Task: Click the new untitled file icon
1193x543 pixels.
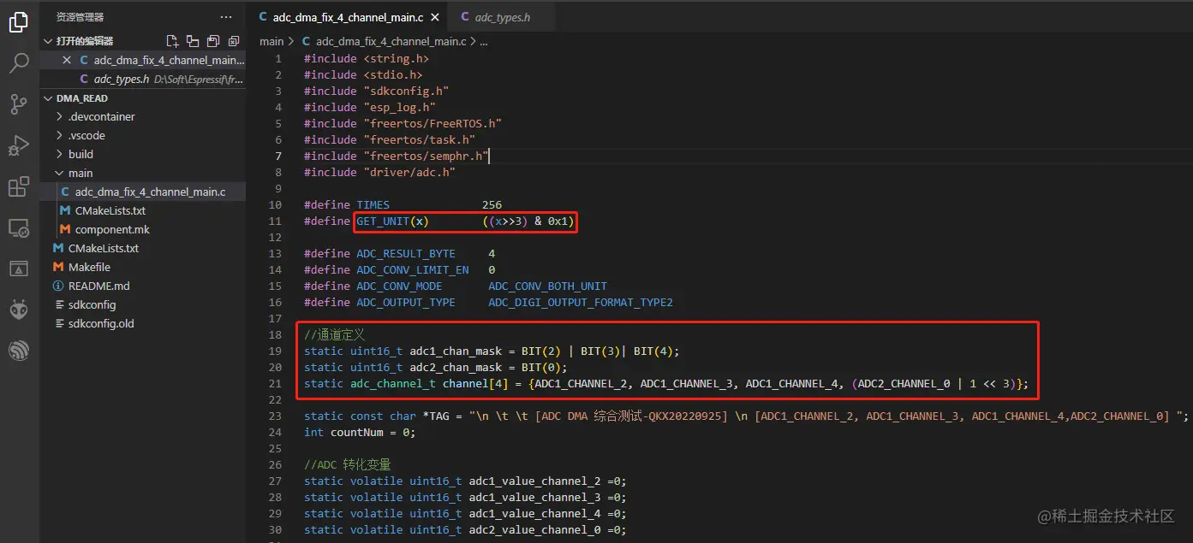Action: pos(172,41)
